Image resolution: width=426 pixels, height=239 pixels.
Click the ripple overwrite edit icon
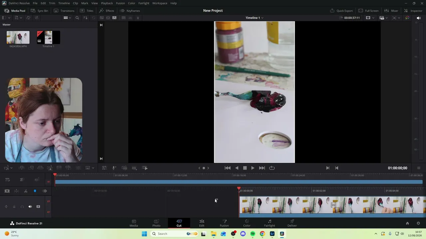tap(40, 168)
